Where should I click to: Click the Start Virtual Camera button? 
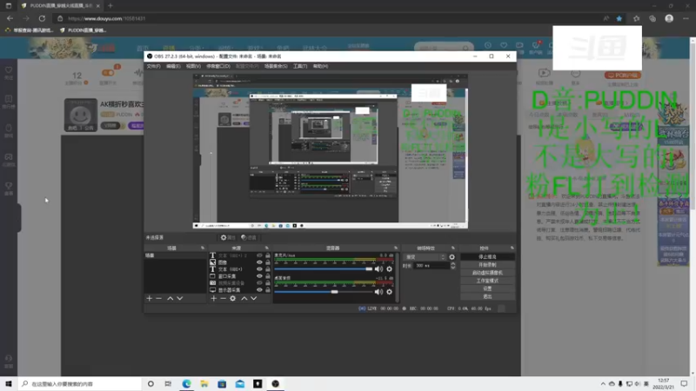[x=487, y=273]
